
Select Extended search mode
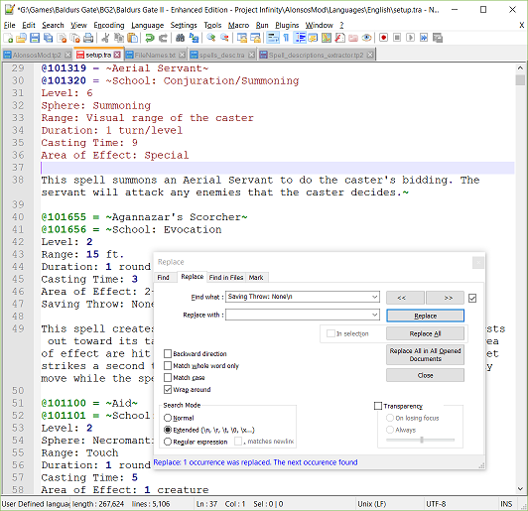pos(168,430)
